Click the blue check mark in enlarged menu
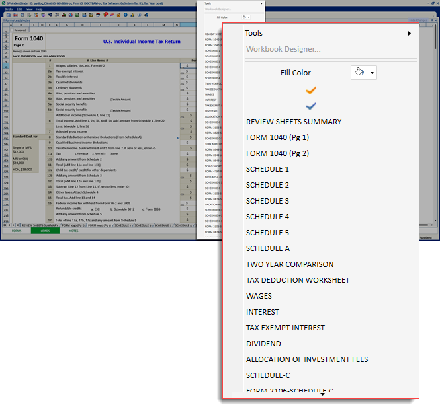The width and height of the screenshot is (440, 409). [x=311, y=106]
